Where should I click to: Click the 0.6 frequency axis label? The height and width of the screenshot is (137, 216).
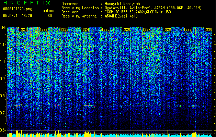(3, 130)
